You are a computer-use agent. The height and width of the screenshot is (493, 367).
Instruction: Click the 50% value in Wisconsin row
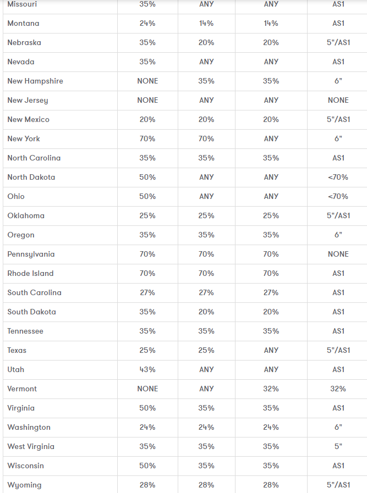point(147,466)
